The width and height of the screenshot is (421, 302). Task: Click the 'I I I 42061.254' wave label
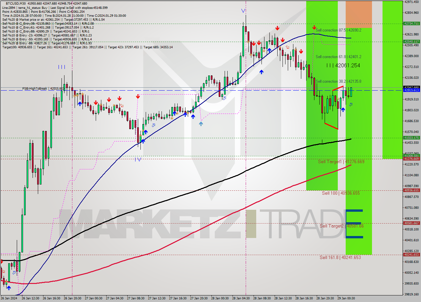[343, 66]
